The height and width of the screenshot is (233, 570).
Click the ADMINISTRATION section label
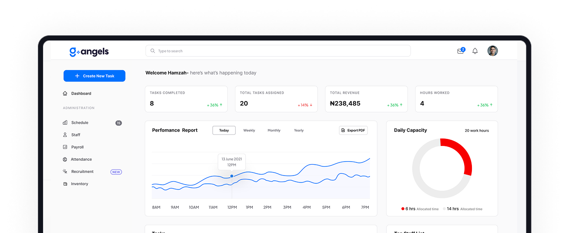coord(79,108)
